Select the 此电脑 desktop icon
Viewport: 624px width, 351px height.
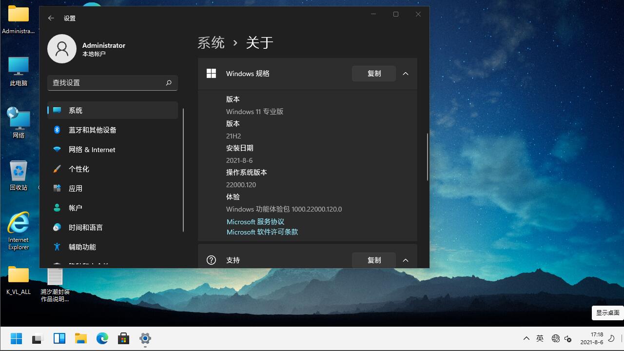19,71
